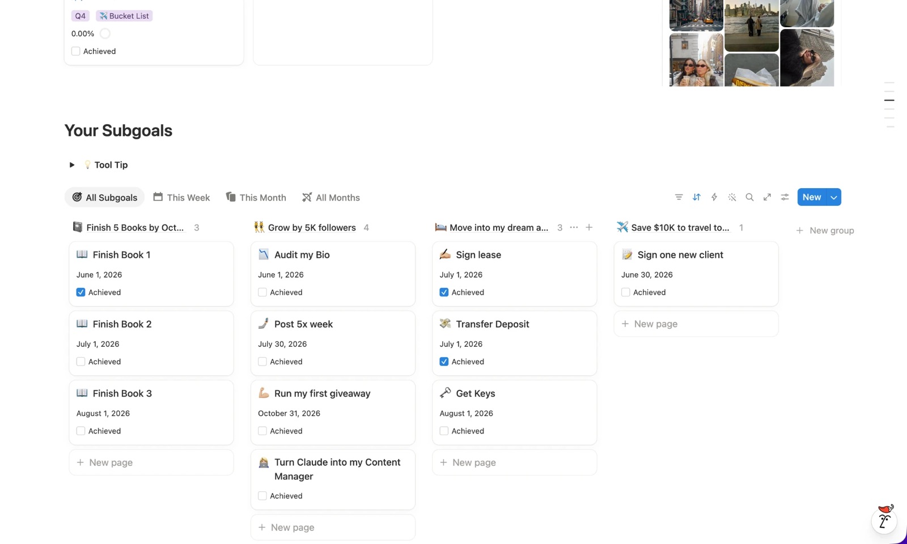Click the sort arrows icon

(x=697, y=197)
